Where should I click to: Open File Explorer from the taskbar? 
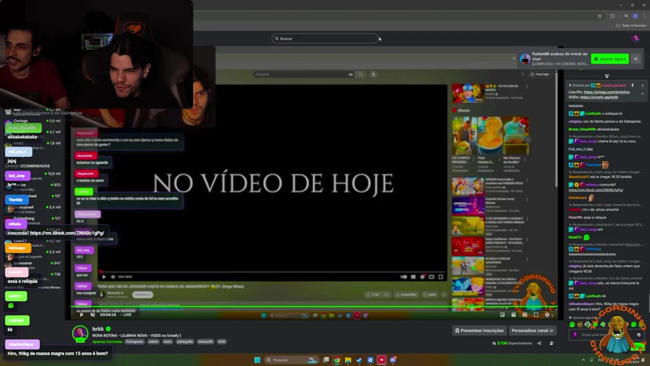348,360
